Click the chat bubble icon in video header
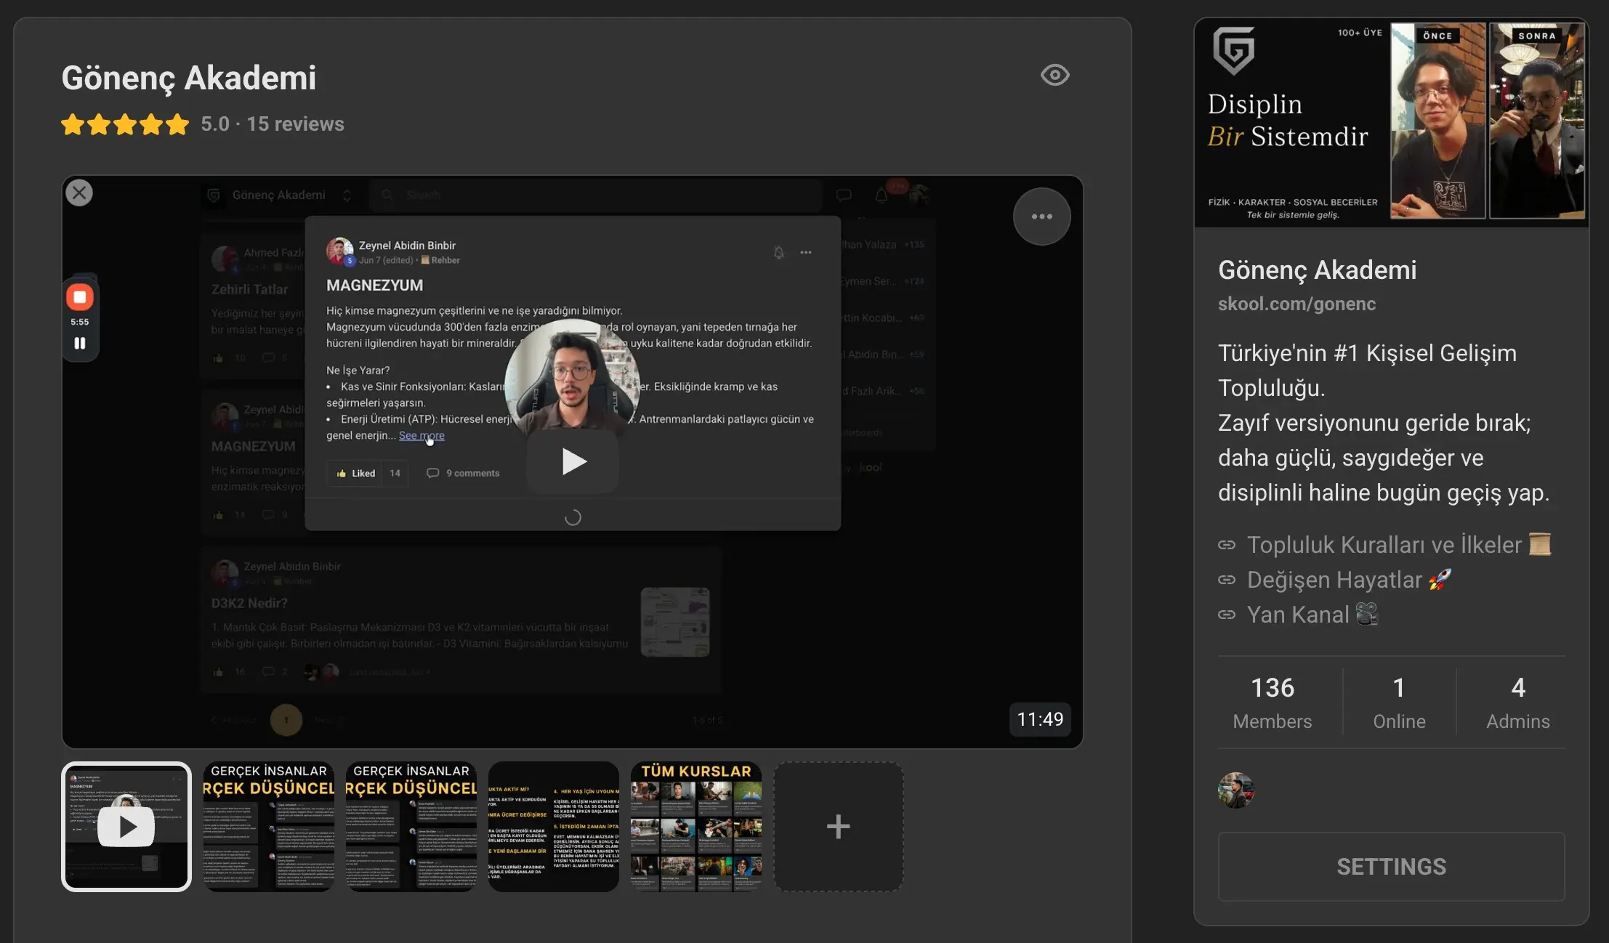Screen dimensions: 1609x943 point(843,195)
